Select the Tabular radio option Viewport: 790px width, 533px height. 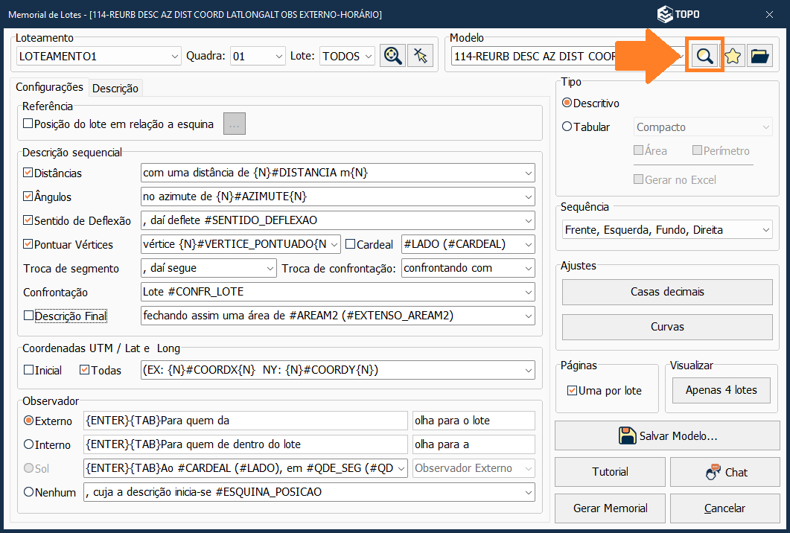pyautogui.click(x=567, y=127)
